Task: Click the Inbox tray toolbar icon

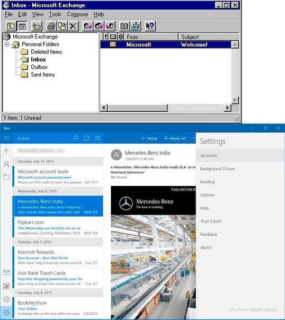Action: [x=136, y=26]
